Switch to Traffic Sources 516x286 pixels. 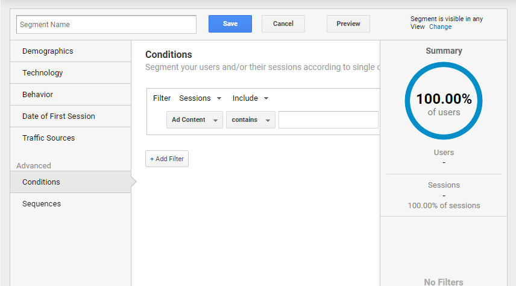pos(49,138)
